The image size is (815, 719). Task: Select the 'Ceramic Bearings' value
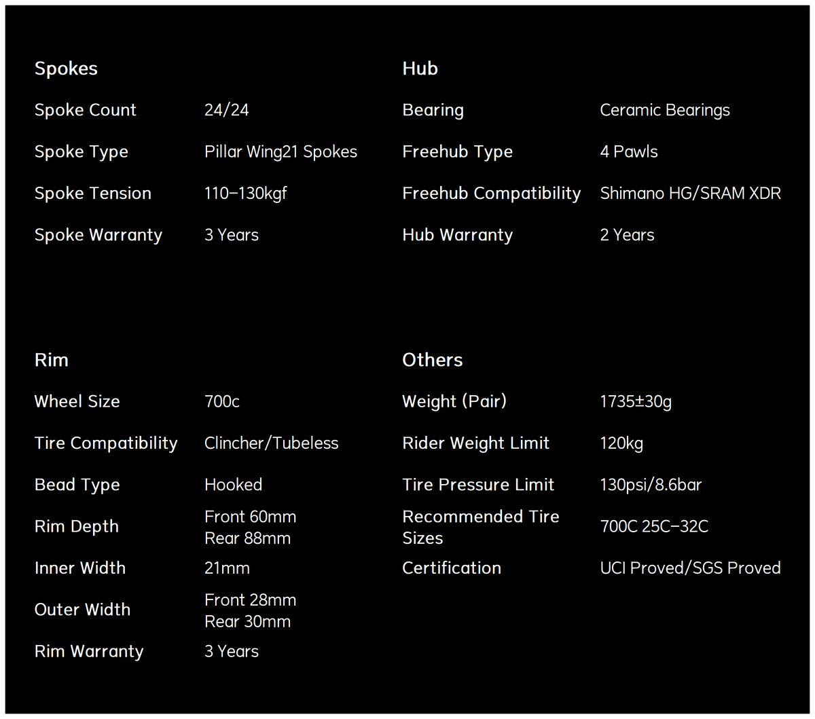point(665,111)
